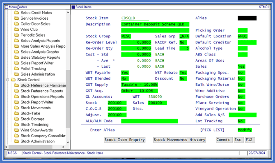The width and height of the screenshot is (275, 163).
Task: Click the Stock Item Enquiry button
Action: (x=124, y=140)
